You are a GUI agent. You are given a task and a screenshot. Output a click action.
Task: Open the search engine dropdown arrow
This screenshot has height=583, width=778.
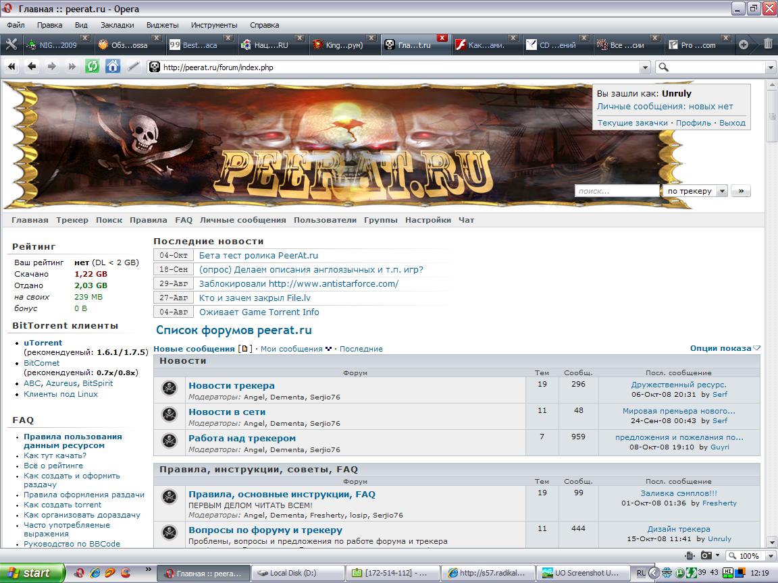pos(771,67)
